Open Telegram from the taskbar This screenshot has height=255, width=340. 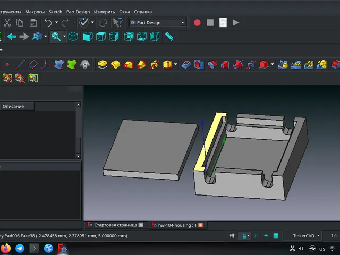(20, 249)
